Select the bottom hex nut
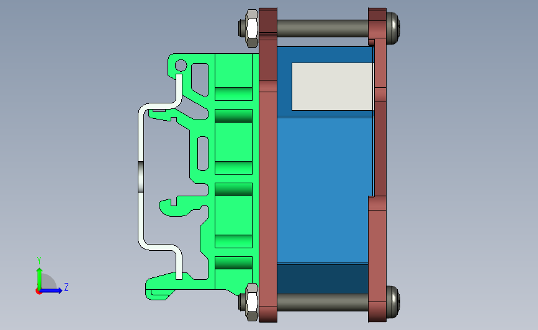 click(252, 302)
